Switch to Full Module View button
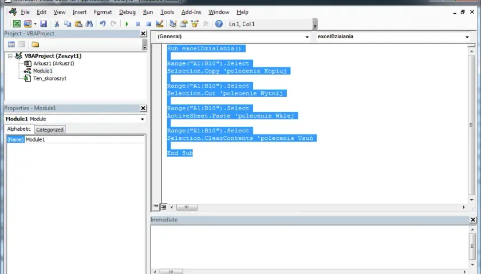The image size is (481, 274). (x=164, y=207)
